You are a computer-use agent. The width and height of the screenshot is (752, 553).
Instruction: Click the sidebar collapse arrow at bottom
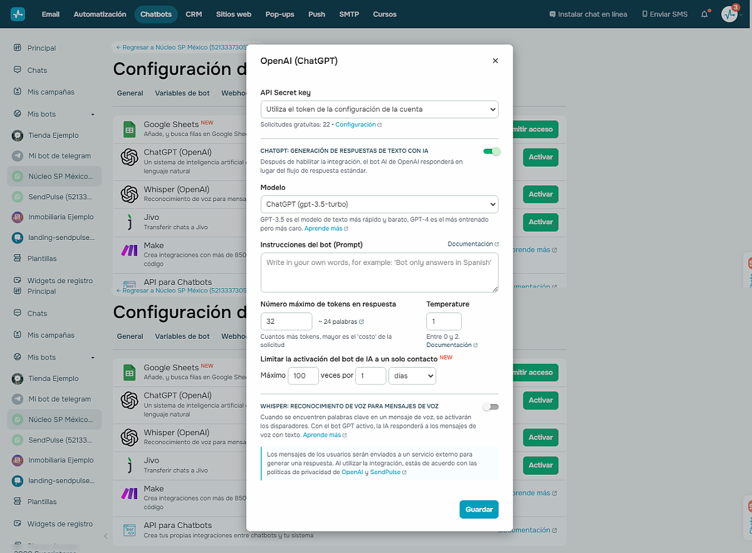[106, 536]
